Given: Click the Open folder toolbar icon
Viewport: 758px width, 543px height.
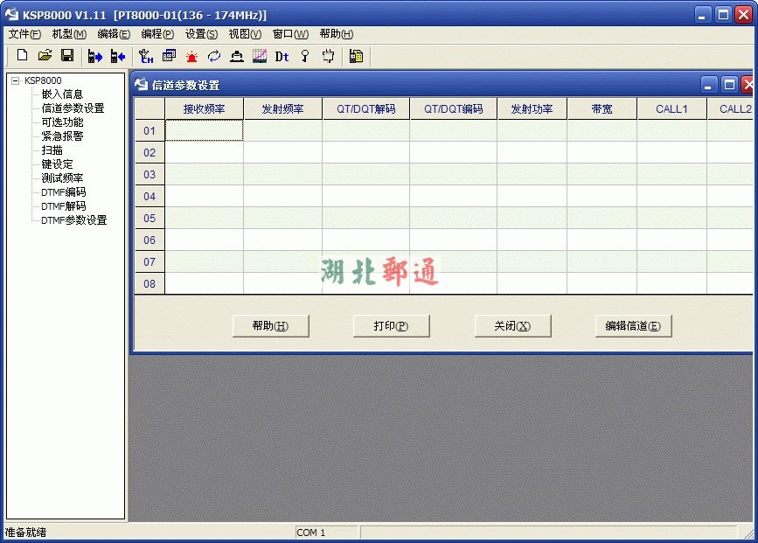Looking at the screenshot, I should tap(45, 56).
